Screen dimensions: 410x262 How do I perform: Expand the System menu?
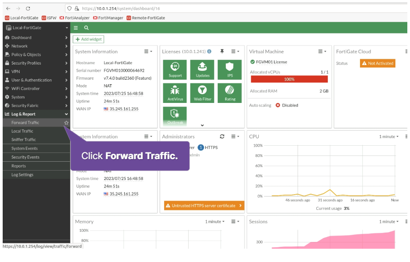[x=37, y=97]
